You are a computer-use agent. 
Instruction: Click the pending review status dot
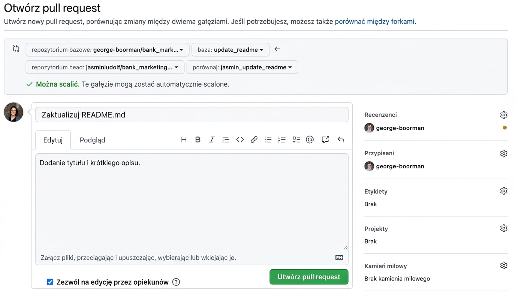pyautogui.click(x=505, y=128)
